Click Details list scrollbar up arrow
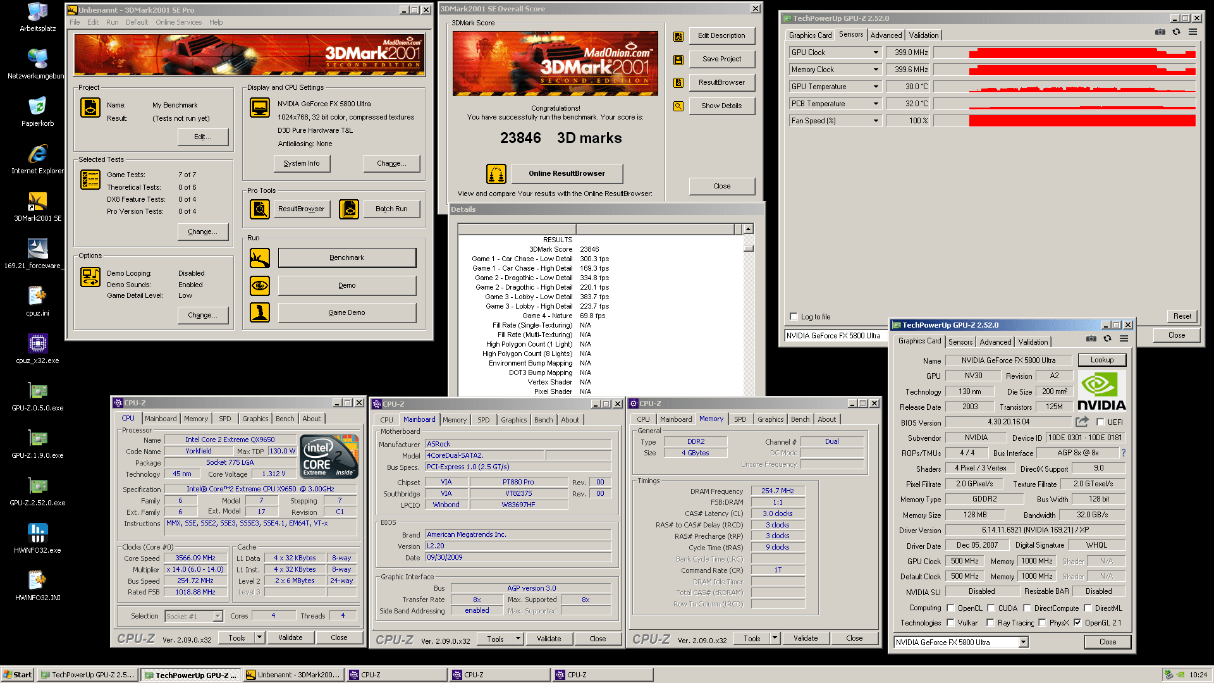Screen dimensions: 1214x683 coord(748,229)
